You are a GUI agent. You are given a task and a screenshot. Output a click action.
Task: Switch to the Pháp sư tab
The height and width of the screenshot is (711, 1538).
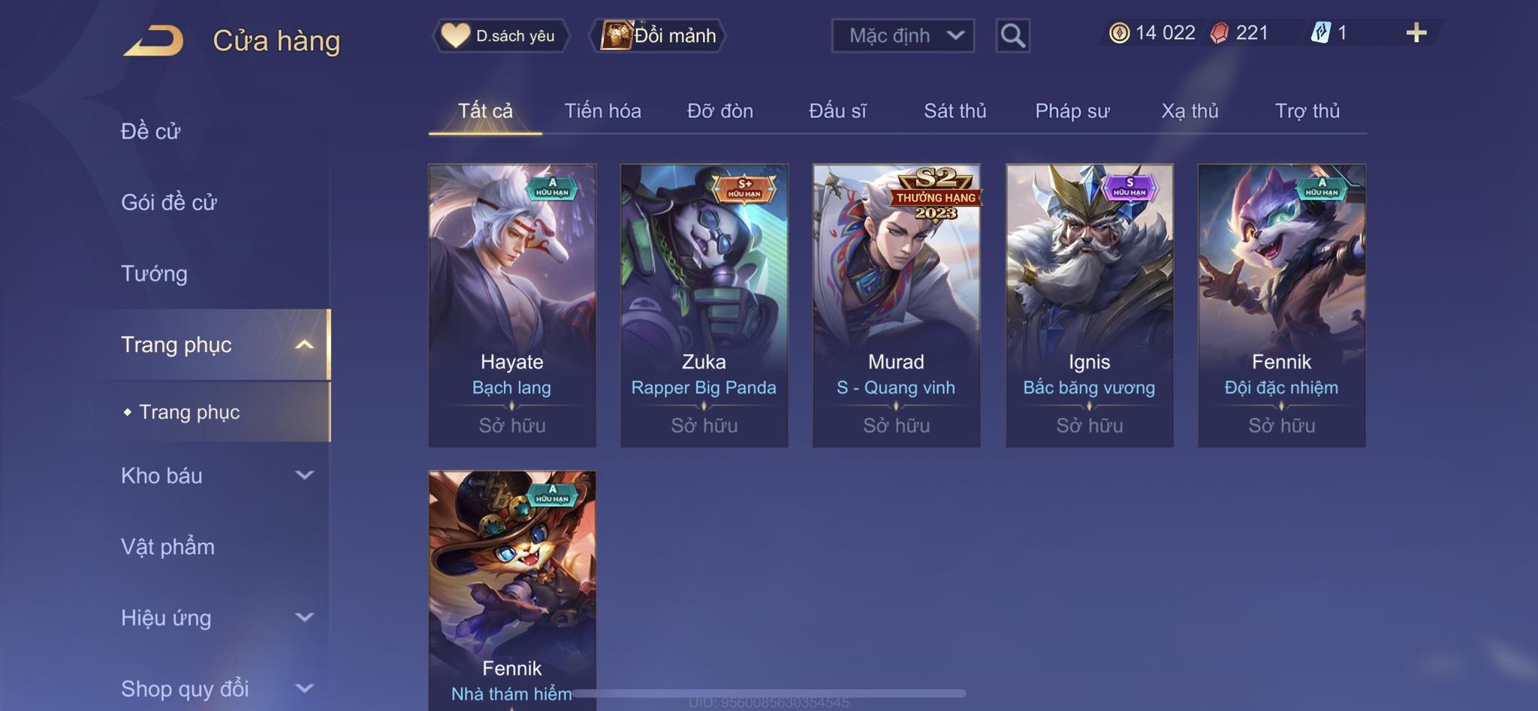(1072, 111)
